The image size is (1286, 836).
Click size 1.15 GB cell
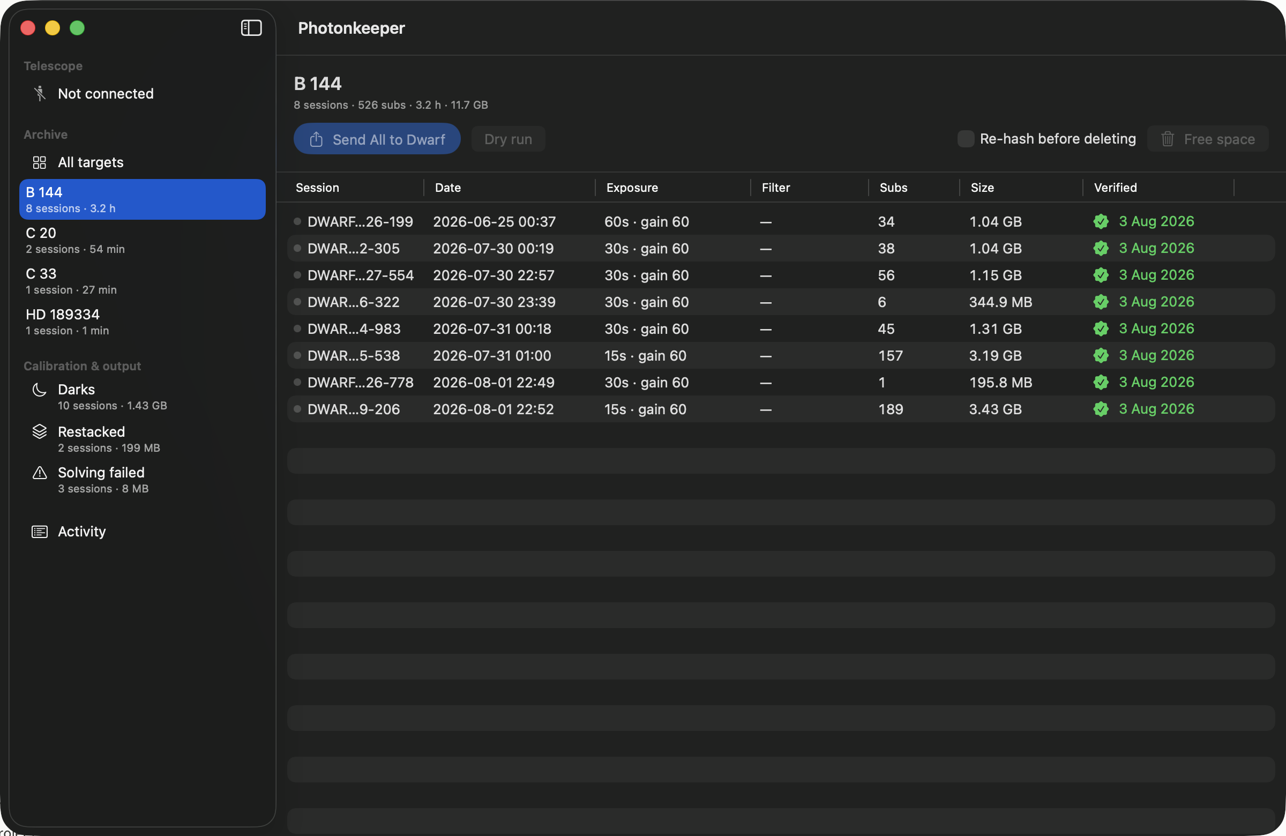(x=996, y=275)
